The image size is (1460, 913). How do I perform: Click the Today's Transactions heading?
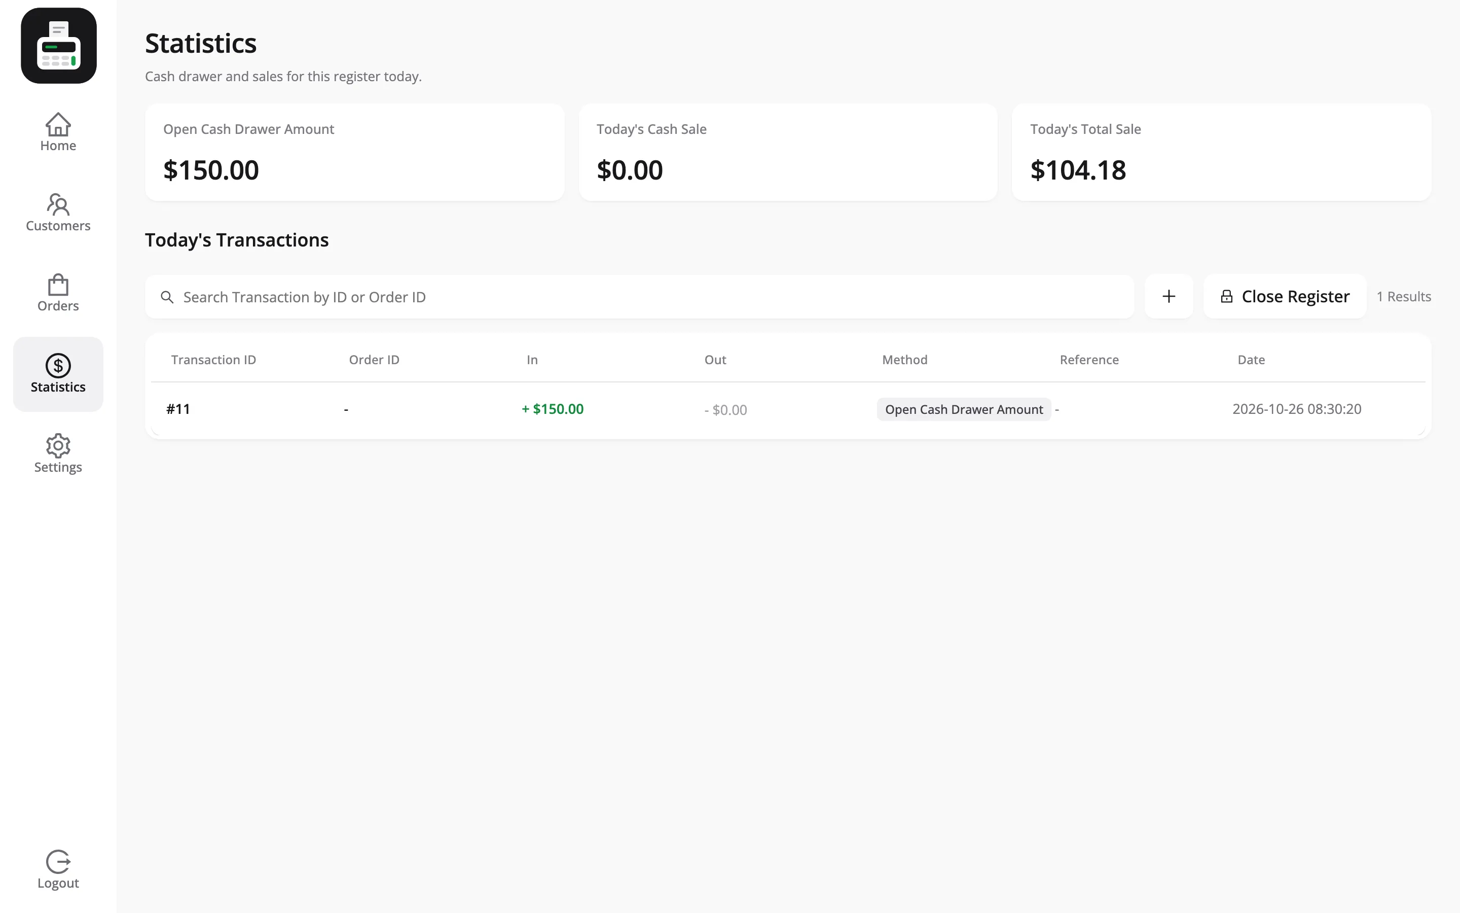click(237, 240)
